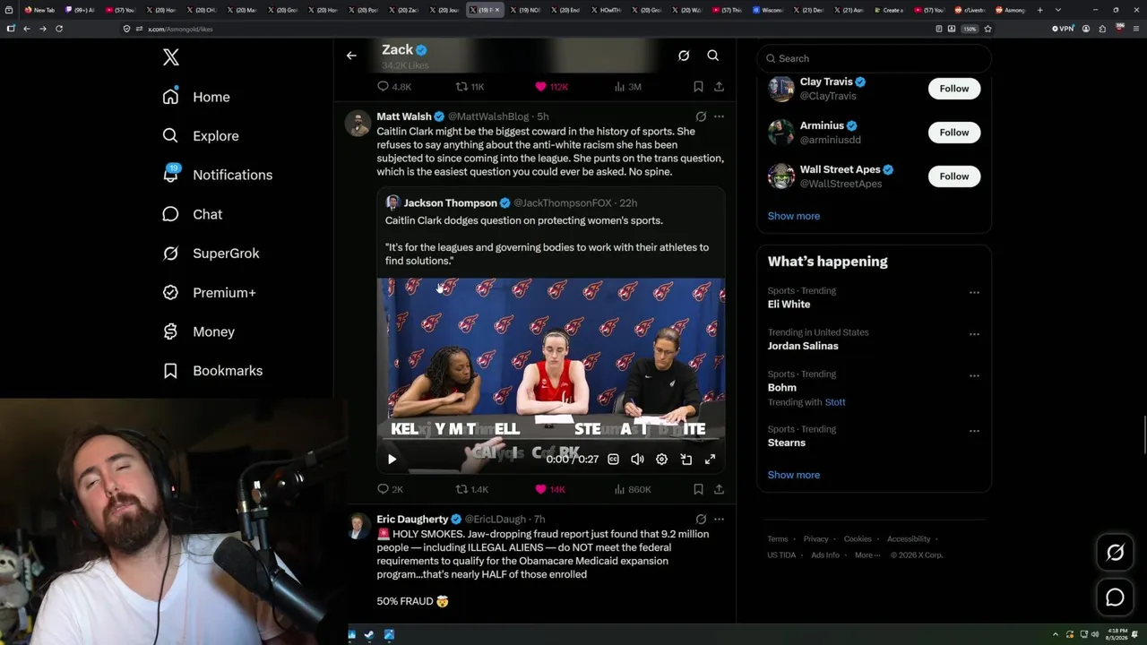1147x645 pixels.
Task: Open Bookmarks in the sidebar
Action: point(213,371)
